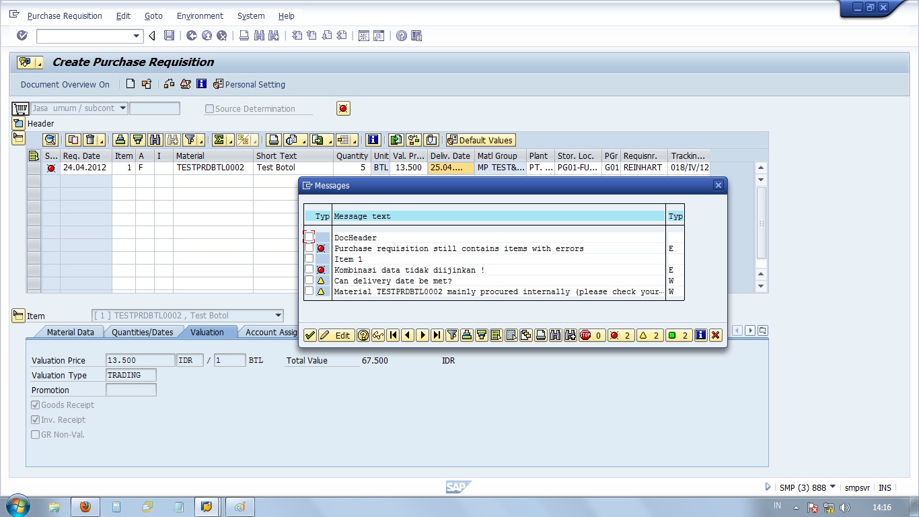Open the Purchase Requisition menu
This screenshot has height=517, width=919.
65,15
